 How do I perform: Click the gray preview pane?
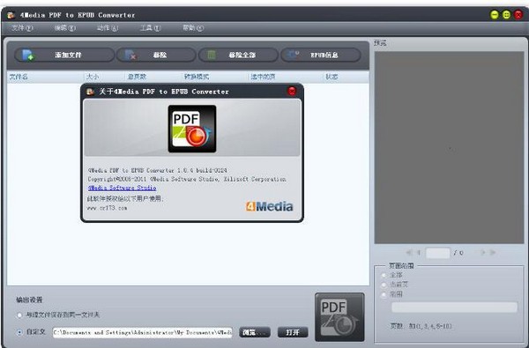pyautogui.click(x=449, y=147)
